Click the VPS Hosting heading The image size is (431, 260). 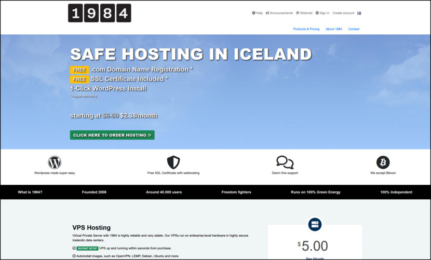point(91,228)
